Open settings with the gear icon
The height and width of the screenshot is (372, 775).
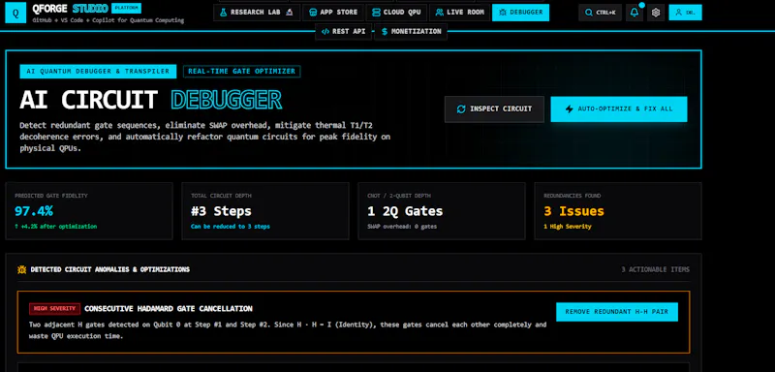click(x=656, y=13)
